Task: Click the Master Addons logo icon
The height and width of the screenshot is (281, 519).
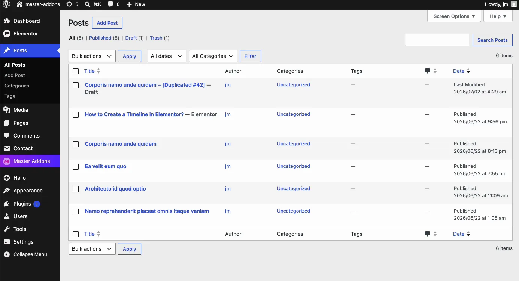Action: [7, 161]
